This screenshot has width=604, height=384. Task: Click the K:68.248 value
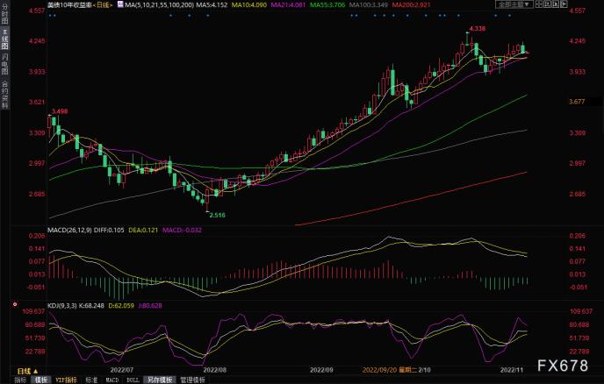tap(91, 305)
